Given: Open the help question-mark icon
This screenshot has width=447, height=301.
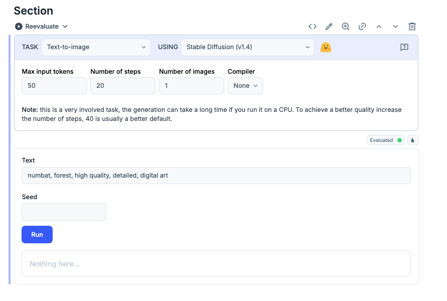Looking at the screenshot, I should tap(404, 47).
